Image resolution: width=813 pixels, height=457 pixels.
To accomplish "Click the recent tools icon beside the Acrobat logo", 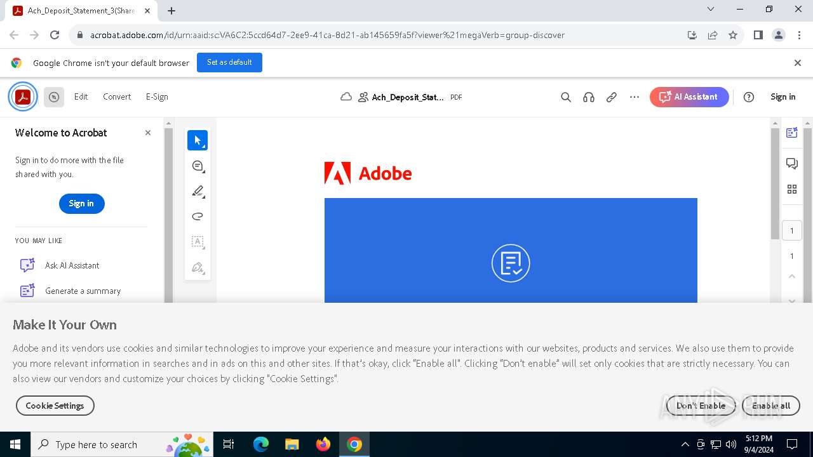I will pos(54,97).
